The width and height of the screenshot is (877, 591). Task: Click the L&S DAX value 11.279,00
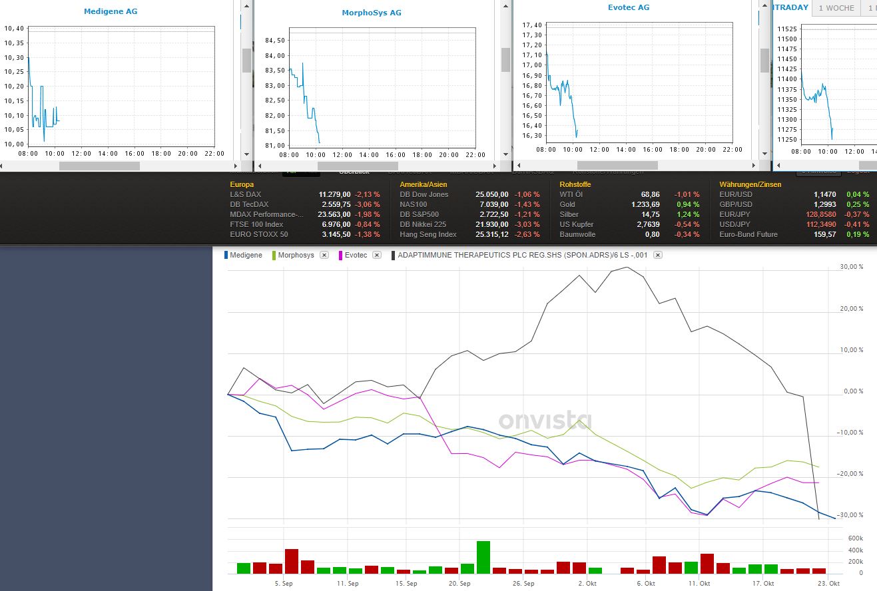click(335, 194)
